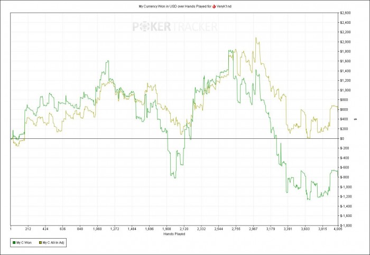Click the y-axis value "$-800"

pos(345,177)
